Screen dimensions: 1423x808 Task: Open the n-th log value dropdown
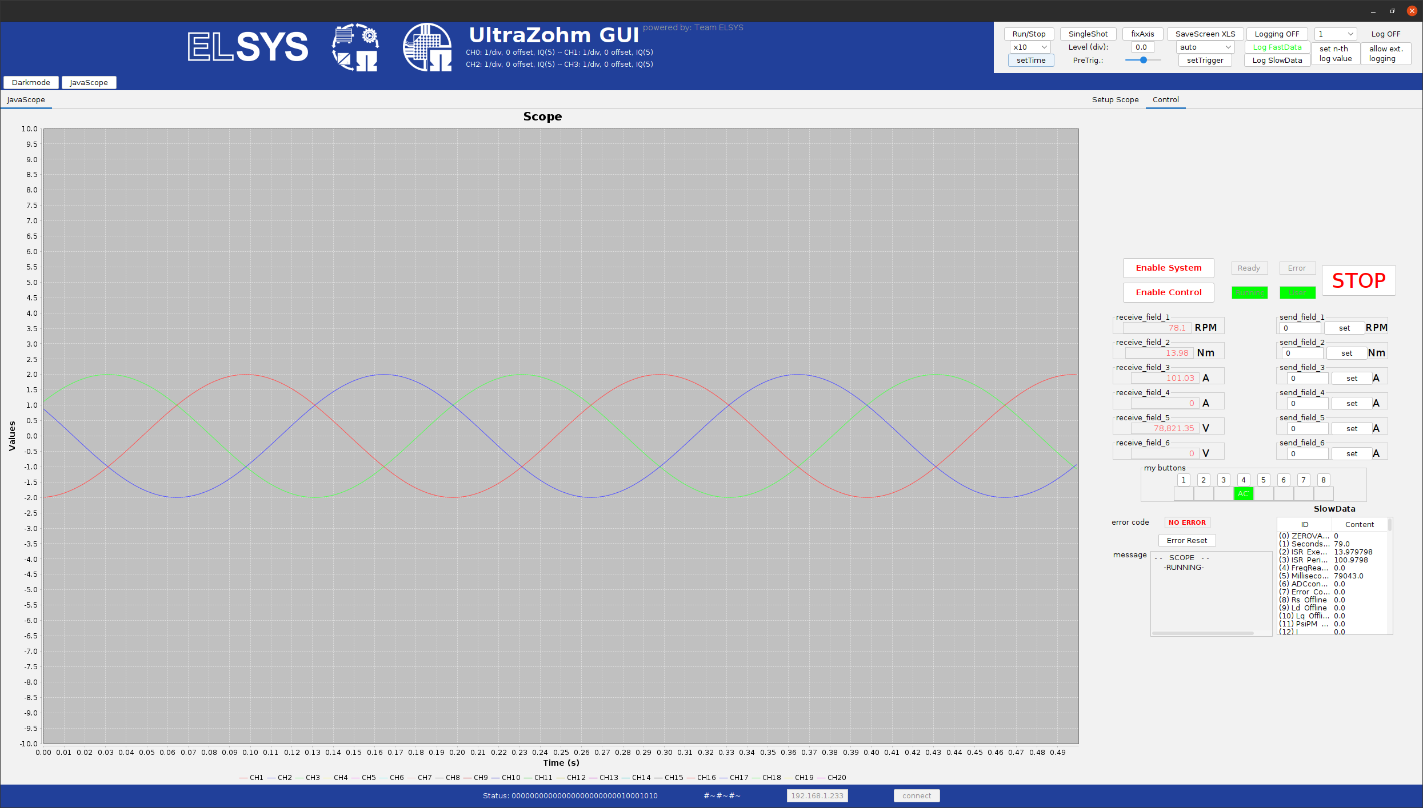(x=1336, y=34)
